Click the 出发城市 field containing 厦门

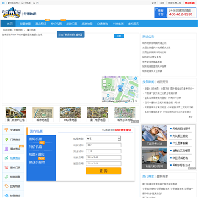tap(103, 145)
